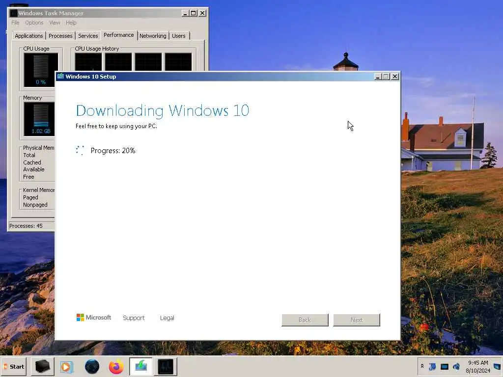Click 'Feel free to keep using your PC.'
The image size is (503, 377).
[116, 126]
